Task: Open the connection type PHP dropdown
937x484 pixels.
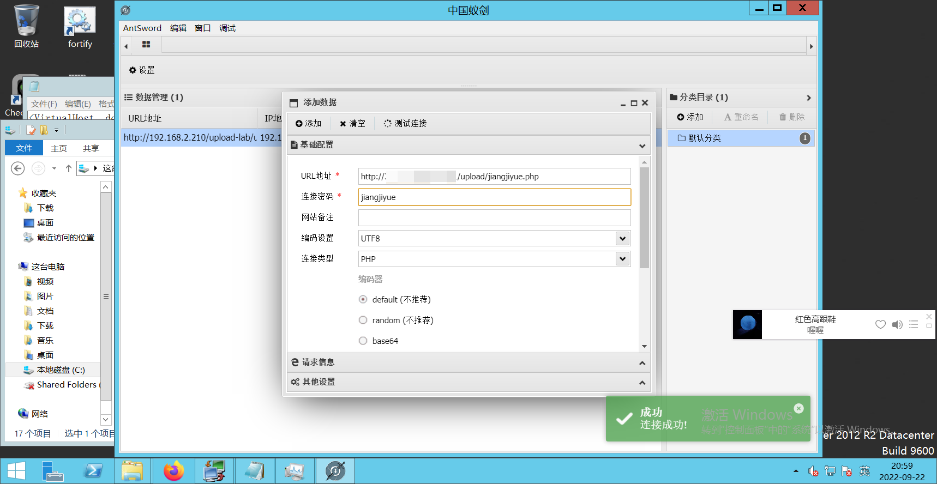Action: (622, 259)
